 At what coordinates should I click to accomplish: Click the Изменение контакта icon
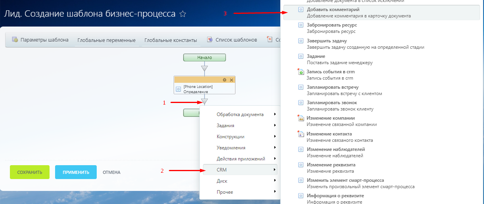click(301, 134)
